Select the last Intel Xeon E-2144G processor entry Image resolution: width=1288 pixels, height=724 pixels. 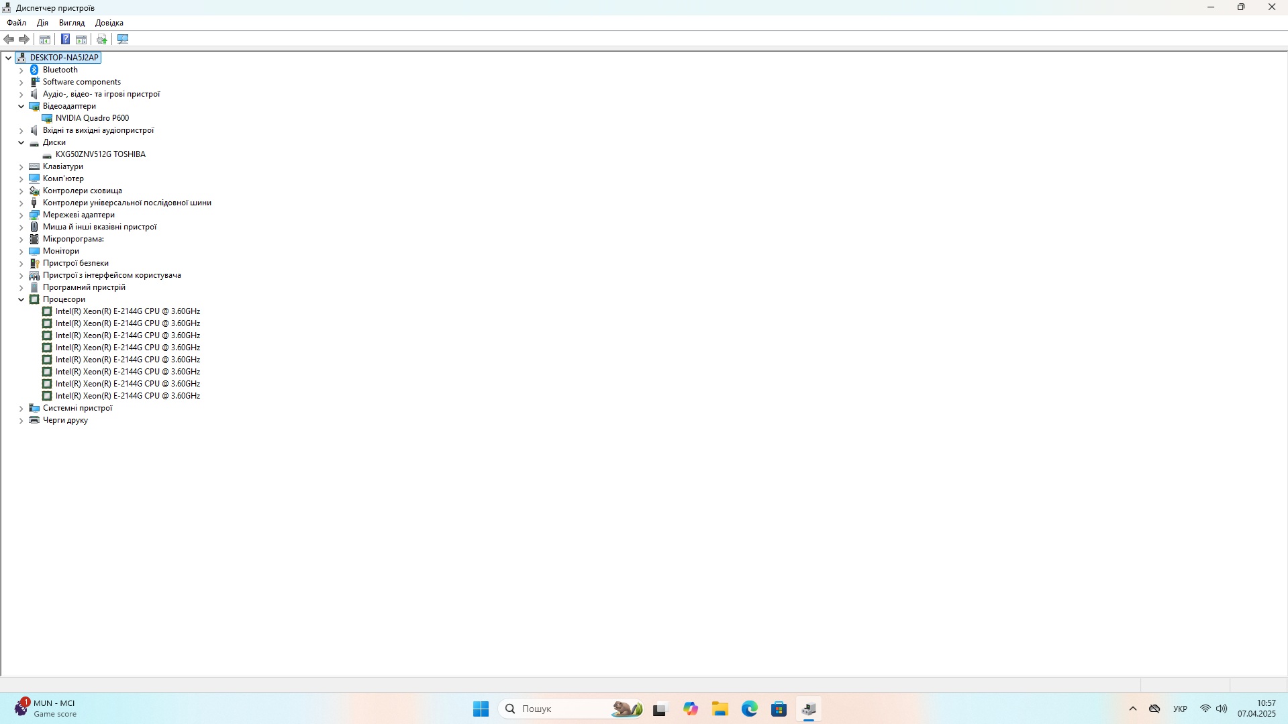pyautogui.click(x=128, y=396)
